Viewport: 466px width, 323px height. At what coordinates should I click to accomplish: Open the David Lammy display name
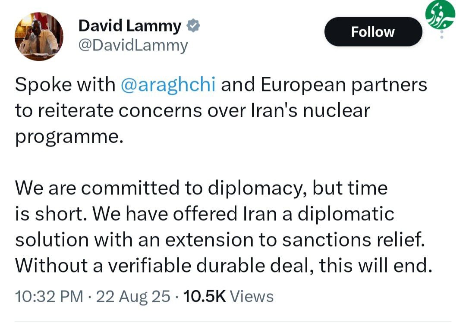pyautogui.click(x=130, y=26)
